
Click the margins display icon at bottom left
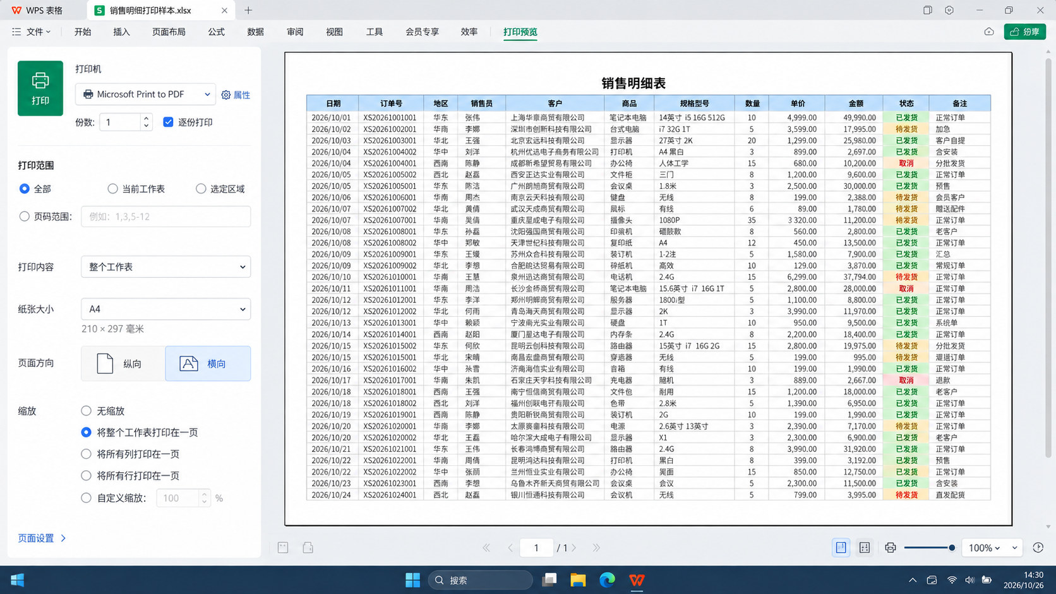tap(283, 548)
